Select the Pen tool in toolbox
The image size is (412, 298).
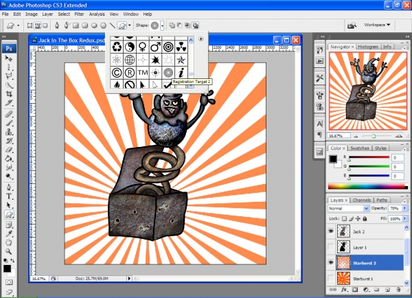coord(9,187)
